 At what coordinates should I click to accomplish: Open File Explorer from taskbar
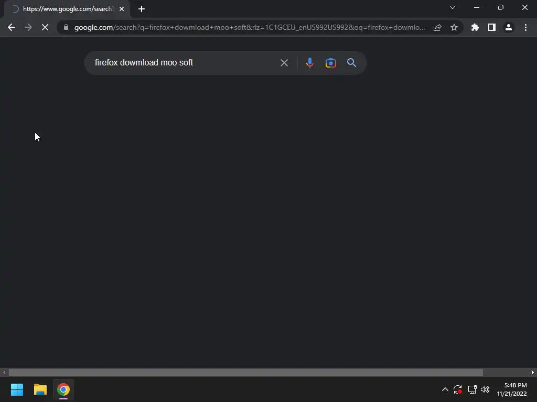tap(40, 389)
